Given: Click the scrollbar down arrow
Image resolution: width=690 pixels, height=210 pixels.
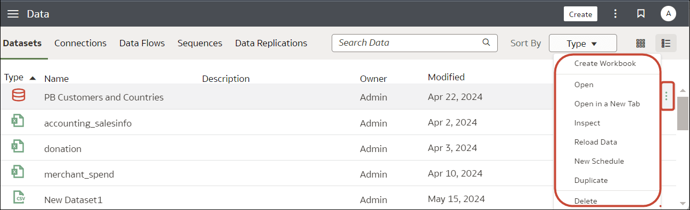Looking at the screenshot, I should [x=683, y=203].
